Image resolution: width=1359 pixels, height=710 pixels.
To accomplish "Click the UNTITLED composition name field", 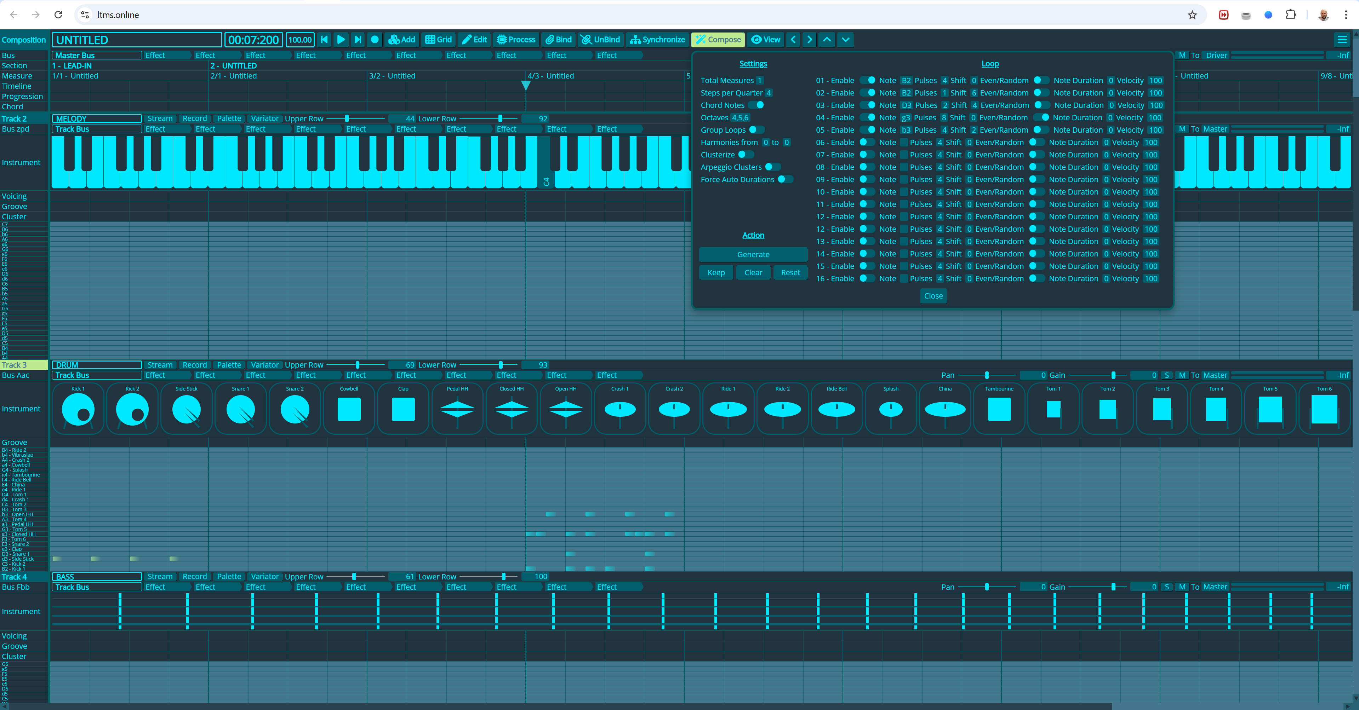I will point(137,40).
